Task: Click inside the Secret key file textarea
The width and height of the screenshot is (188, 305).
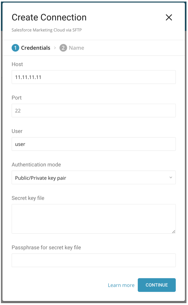Action: coord(93,218)
